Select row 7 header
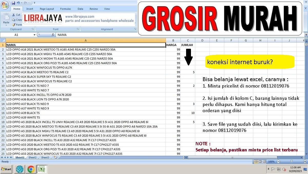Screen dimensions: 308x174 [3, 72]
